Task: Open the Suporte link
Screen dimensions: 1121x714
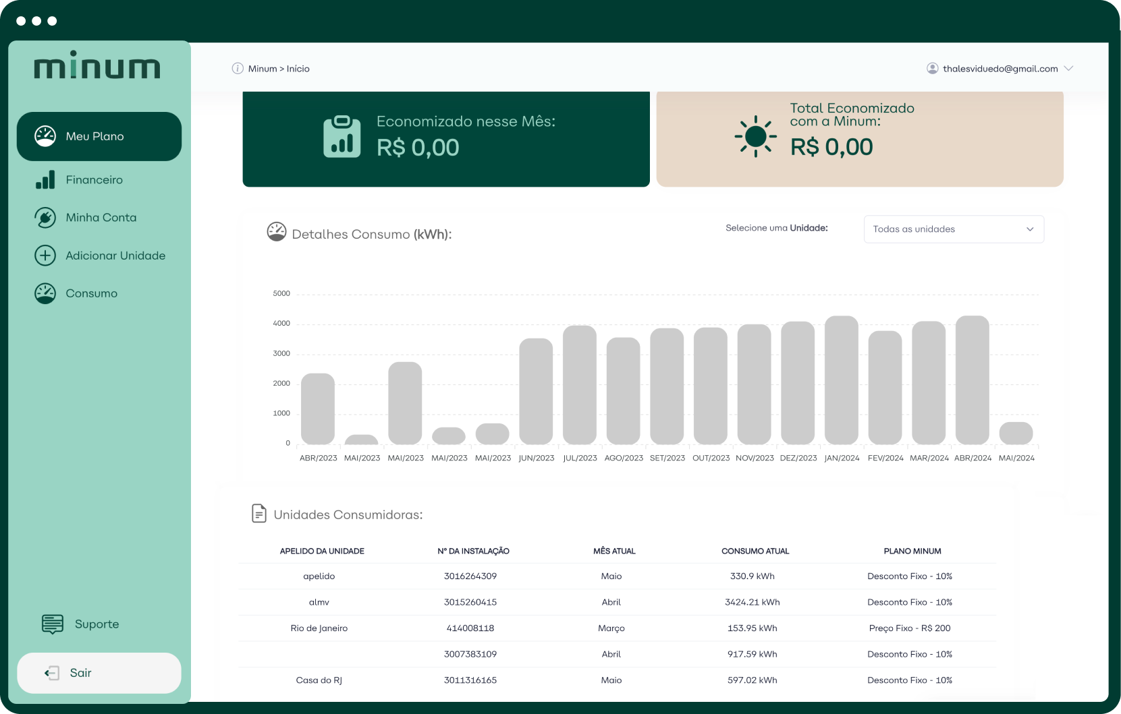Action: click(x=97, y=624)
